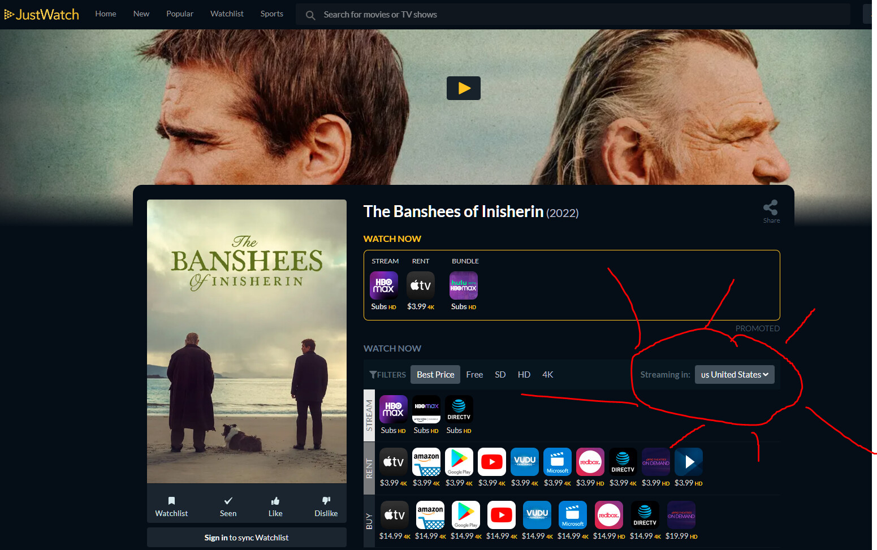877x550 pixels.
Task: Open HBO Max in Stream row
Action: pos(394,409)
